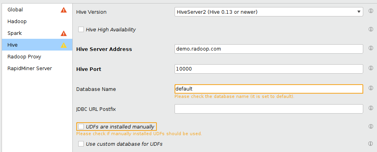Enable Hive High Availability checkbox
The image size is (377, 152).
pyautogui.click(x=81, y=29)
